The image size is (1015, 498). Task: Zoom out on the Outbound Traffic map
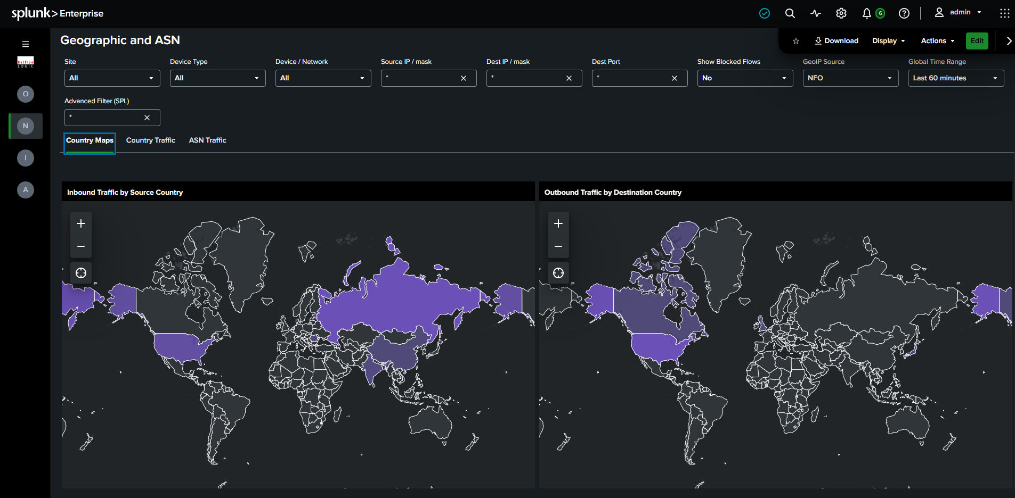click(558, 246)
